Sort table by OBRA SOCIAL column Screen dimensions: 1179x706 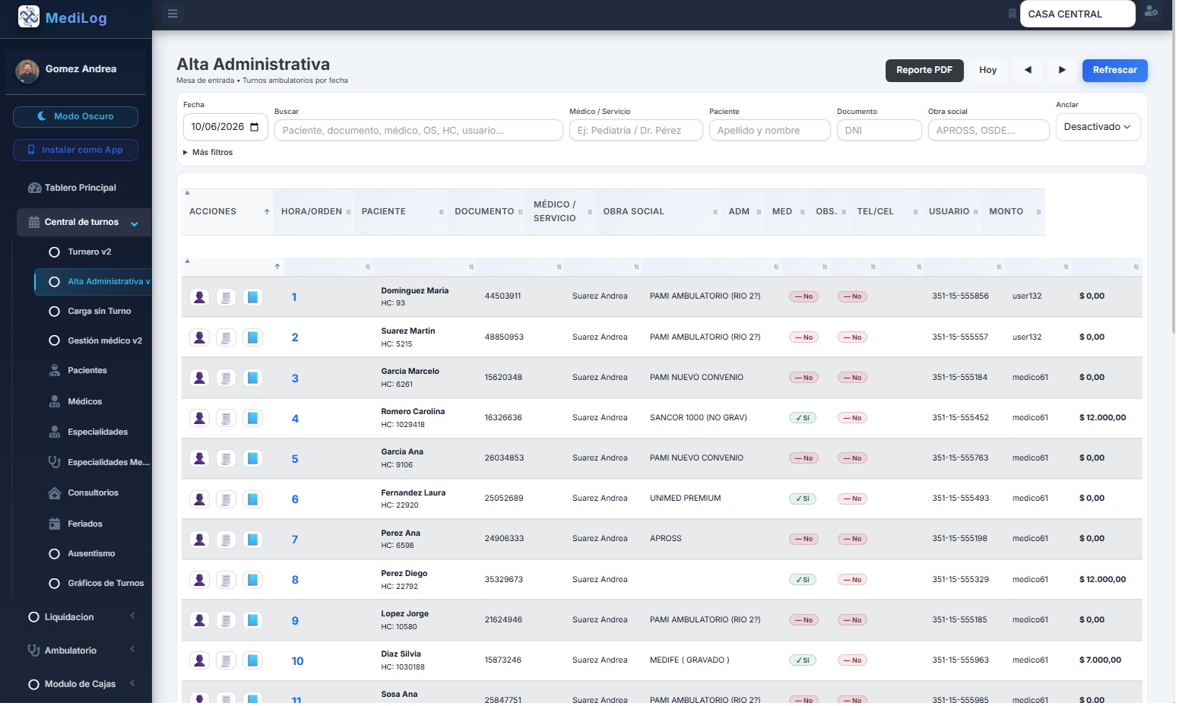[x=659, y=211]
